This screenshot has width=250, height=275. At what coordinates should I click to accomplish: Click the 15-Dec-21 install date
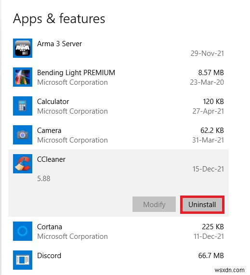tap(208, 169)
